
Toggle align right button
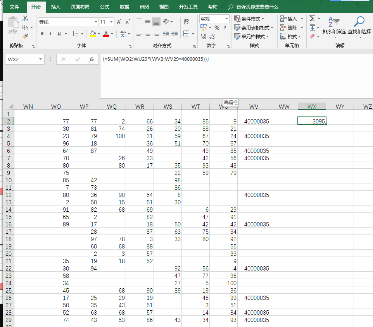(x=156, y=34)
